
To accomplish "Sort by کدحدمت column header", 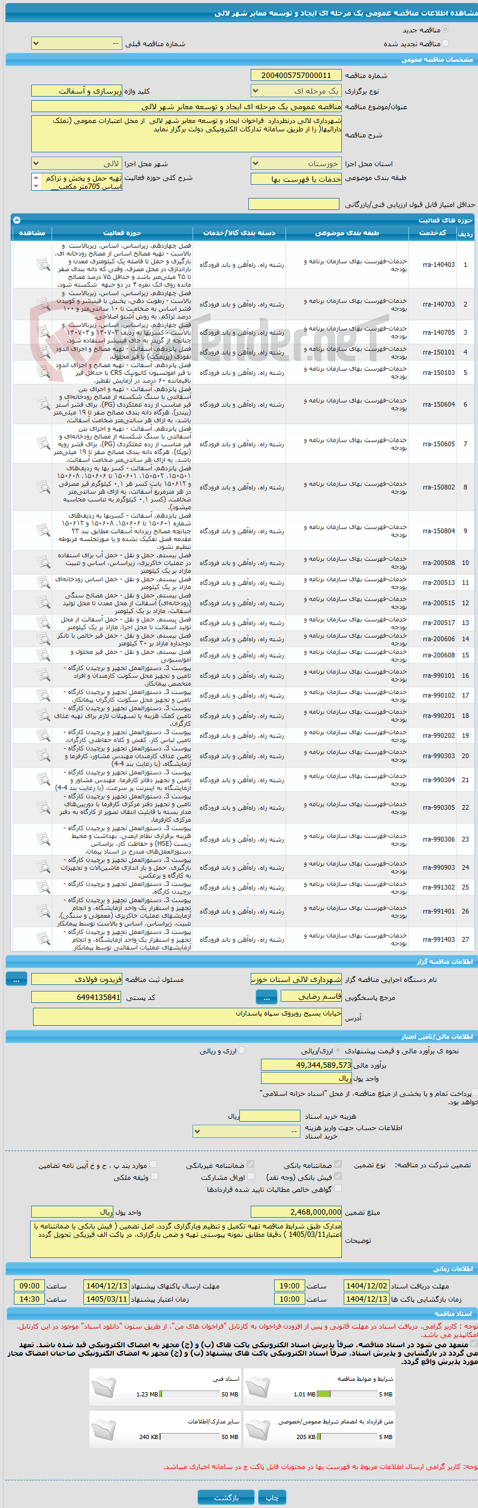I will pos(432,233).
